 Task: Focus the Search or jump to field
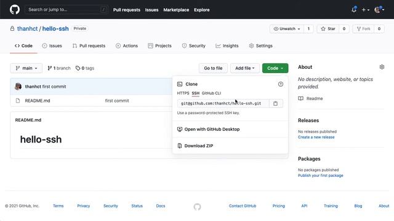point(66,10)
